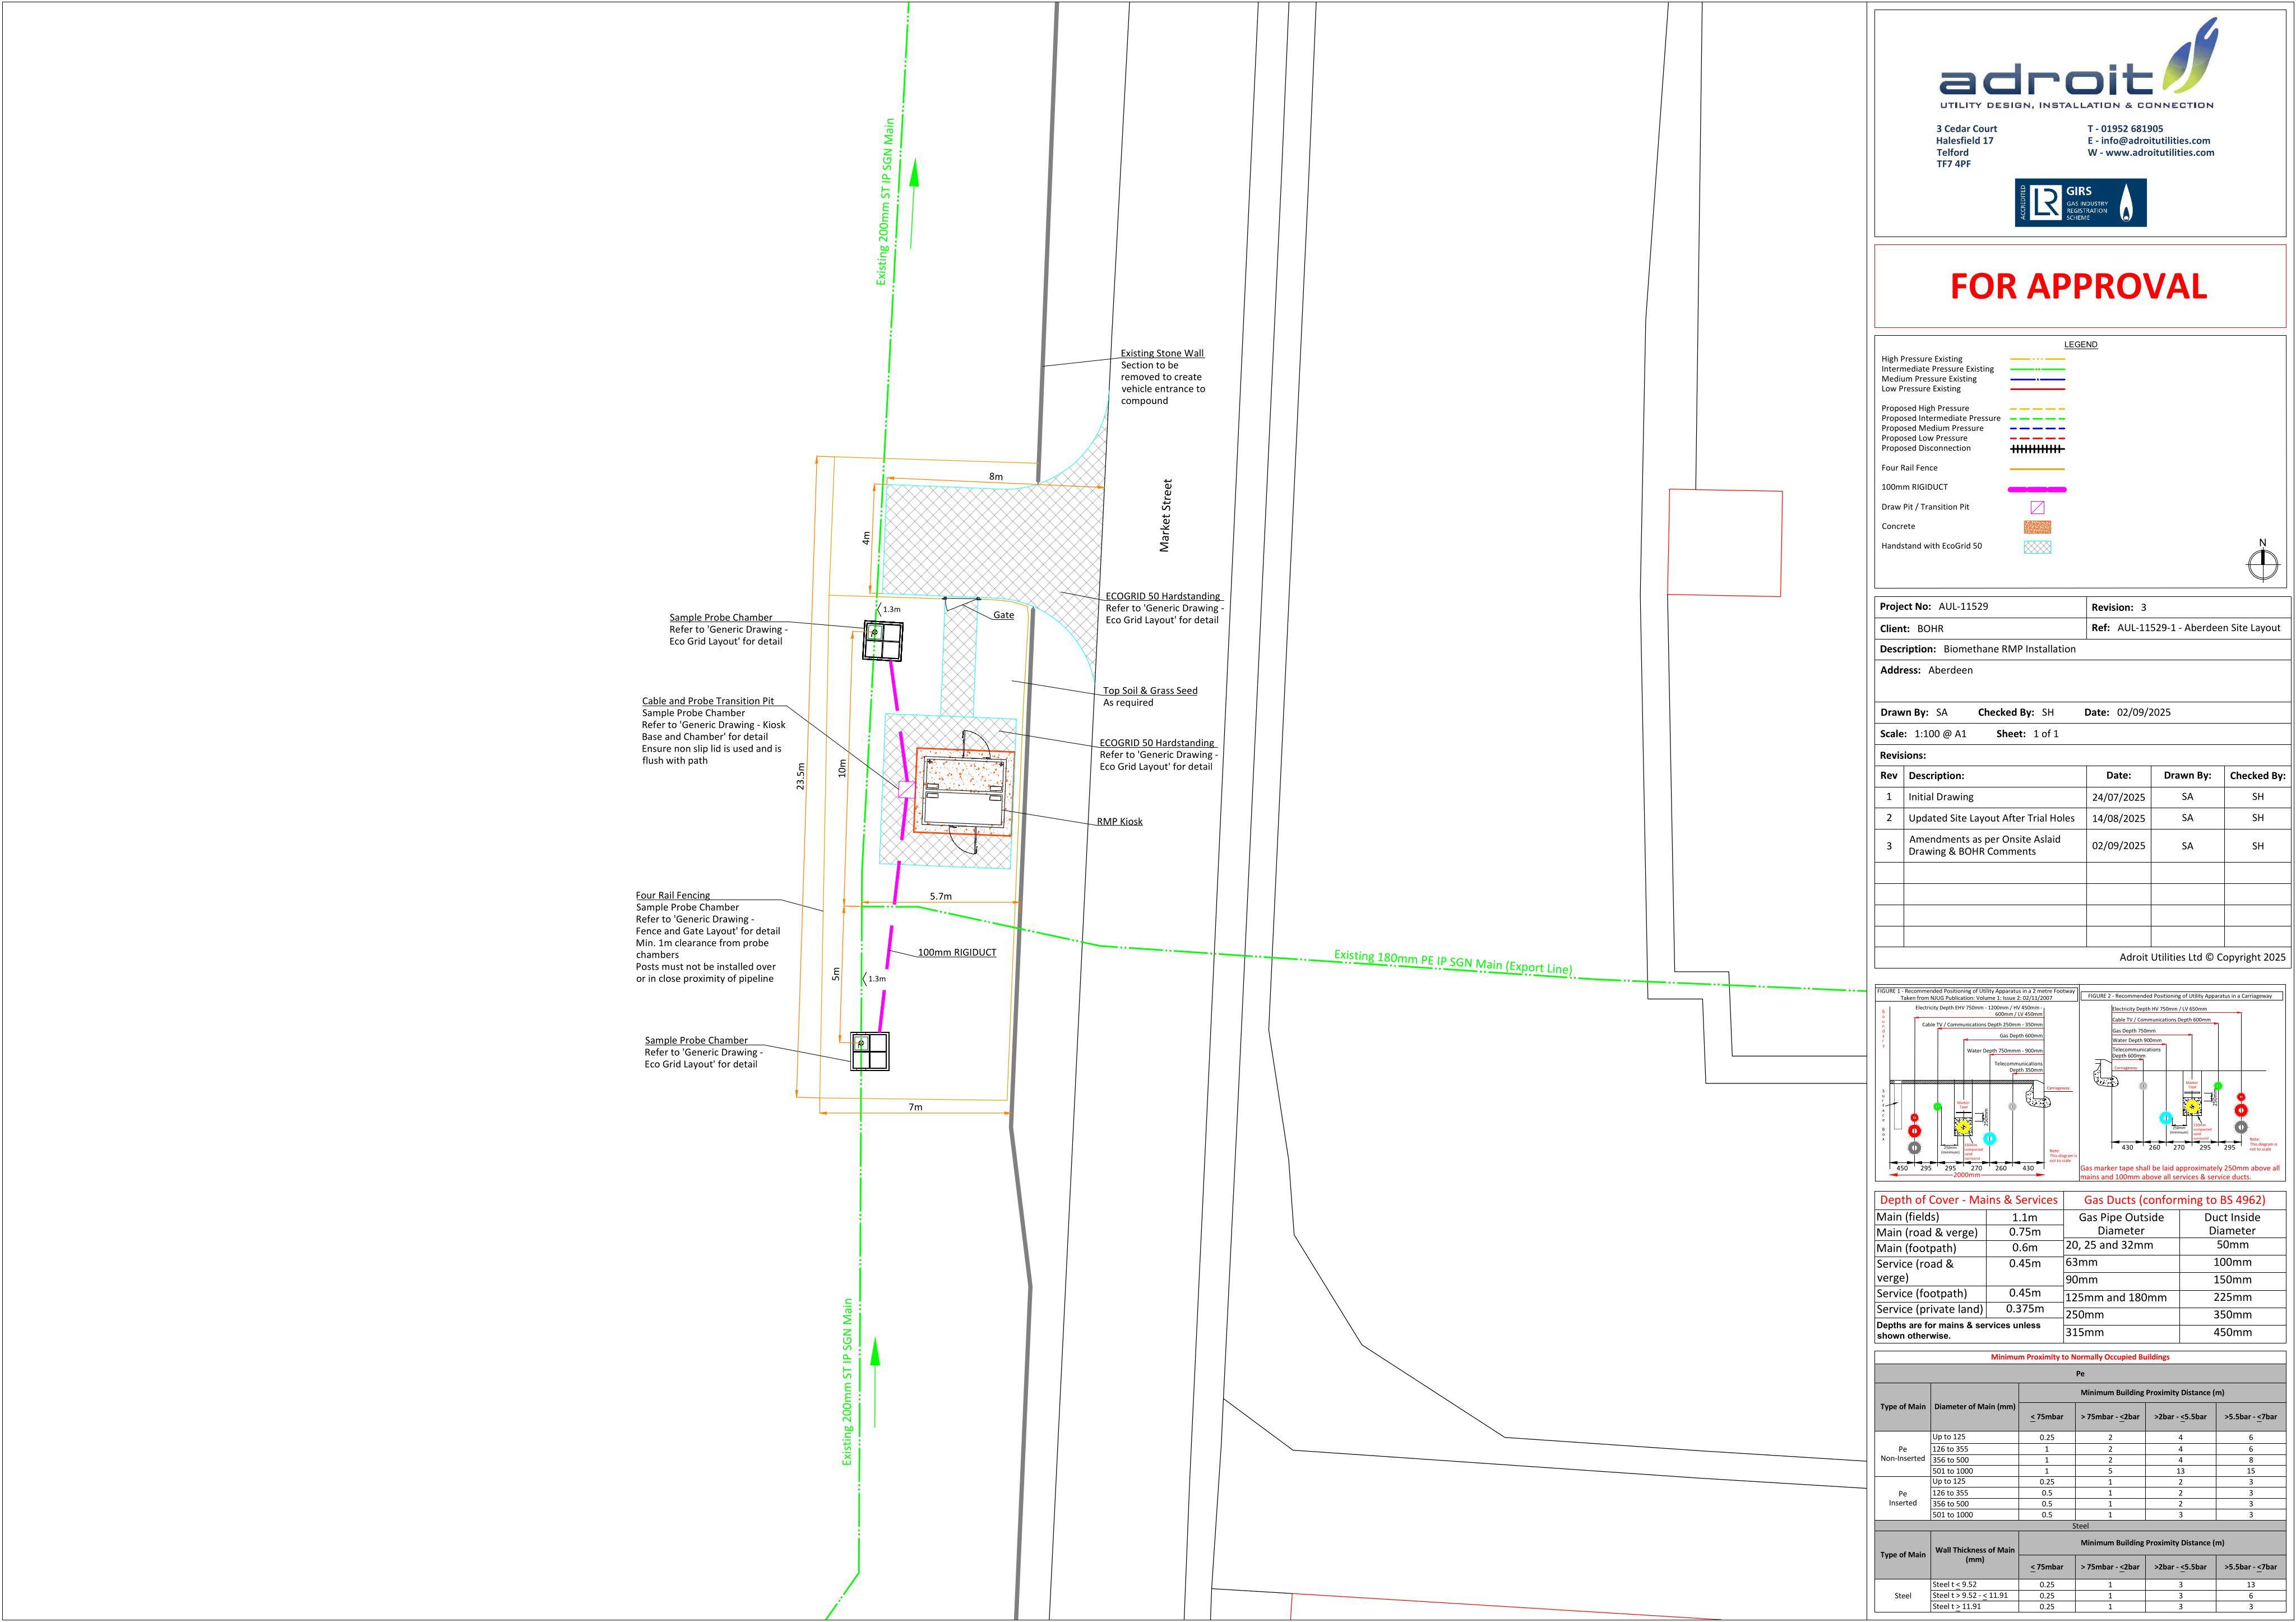Click the Existing Stone Wall annotation
Viewport: 2296px width, 1622px height.
click(1162, 377)
